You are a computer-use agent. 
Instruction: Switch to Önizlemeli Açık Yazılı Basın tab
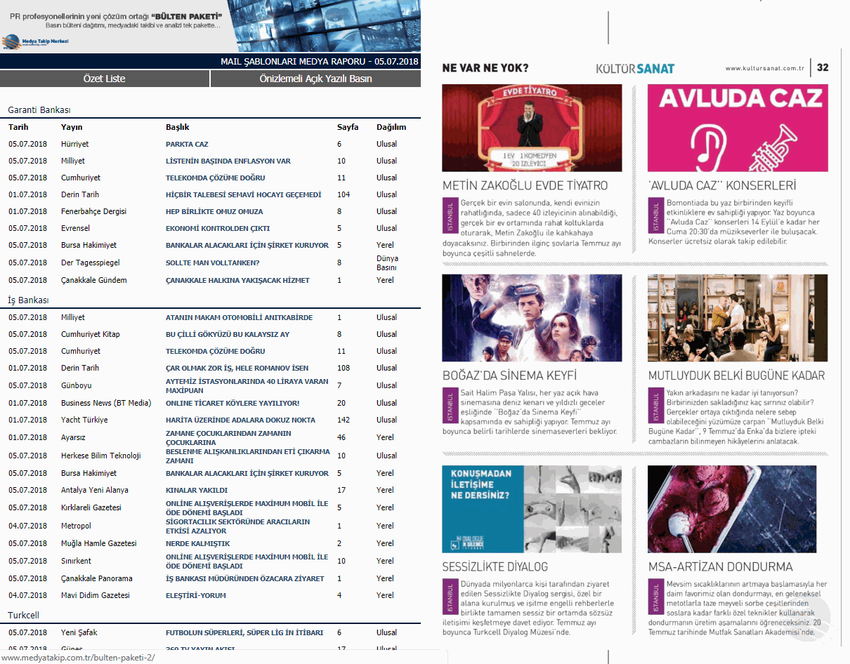tap(315, 79)
